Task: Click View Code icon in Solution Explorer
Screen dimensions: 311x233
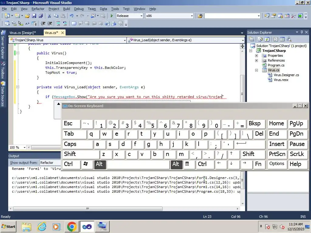Action: (x=276, y=39)
